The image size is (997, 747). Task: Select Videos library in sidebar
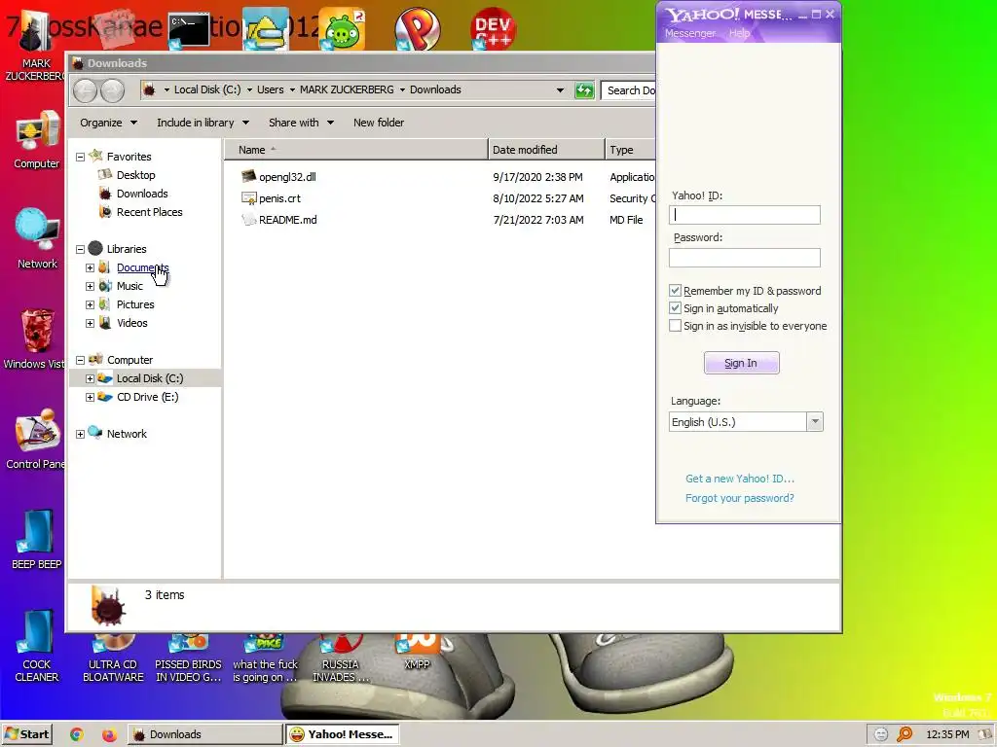pos(131,323)
